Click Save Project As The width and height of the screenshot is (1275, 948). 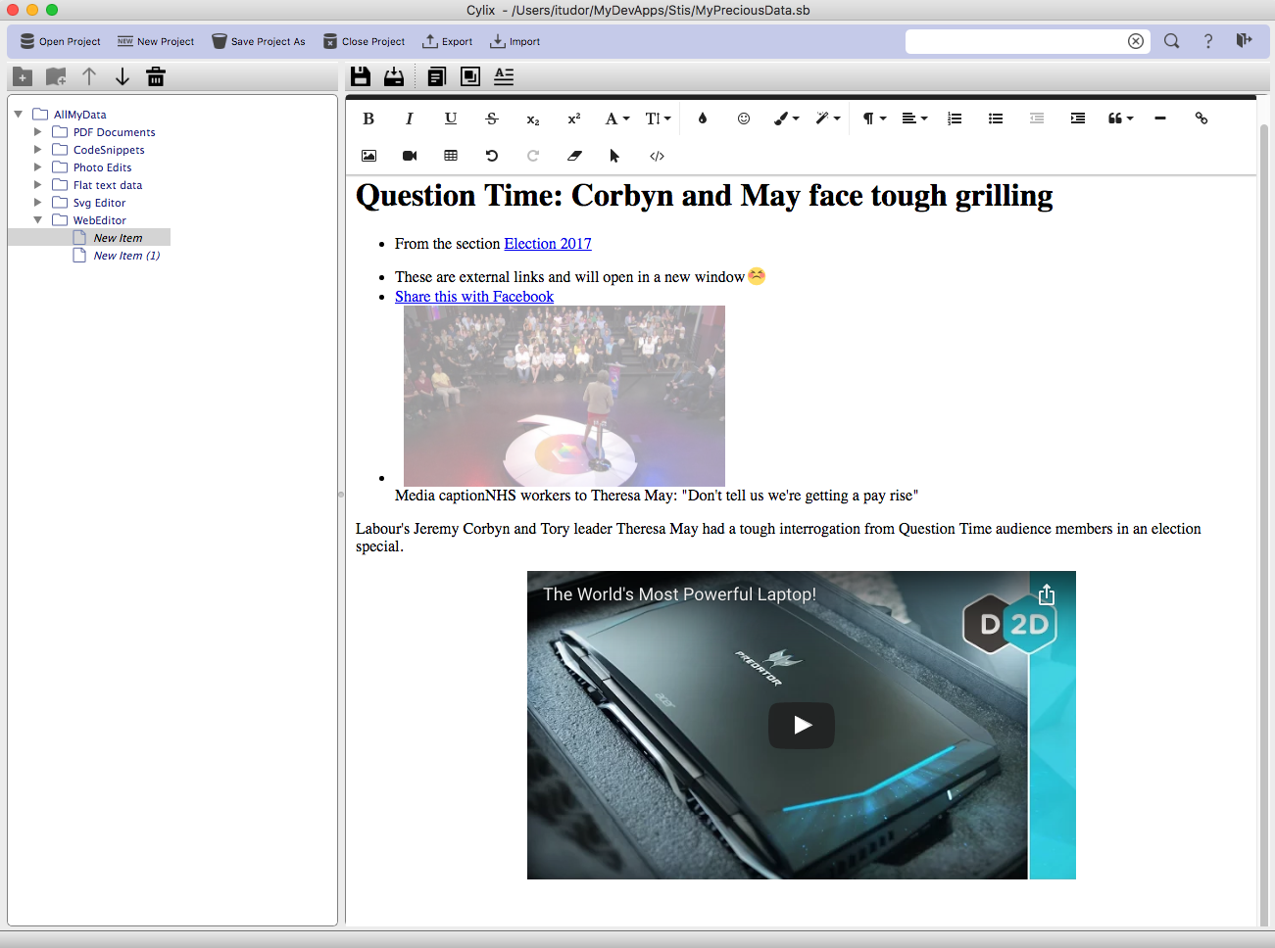click(259, 41)
